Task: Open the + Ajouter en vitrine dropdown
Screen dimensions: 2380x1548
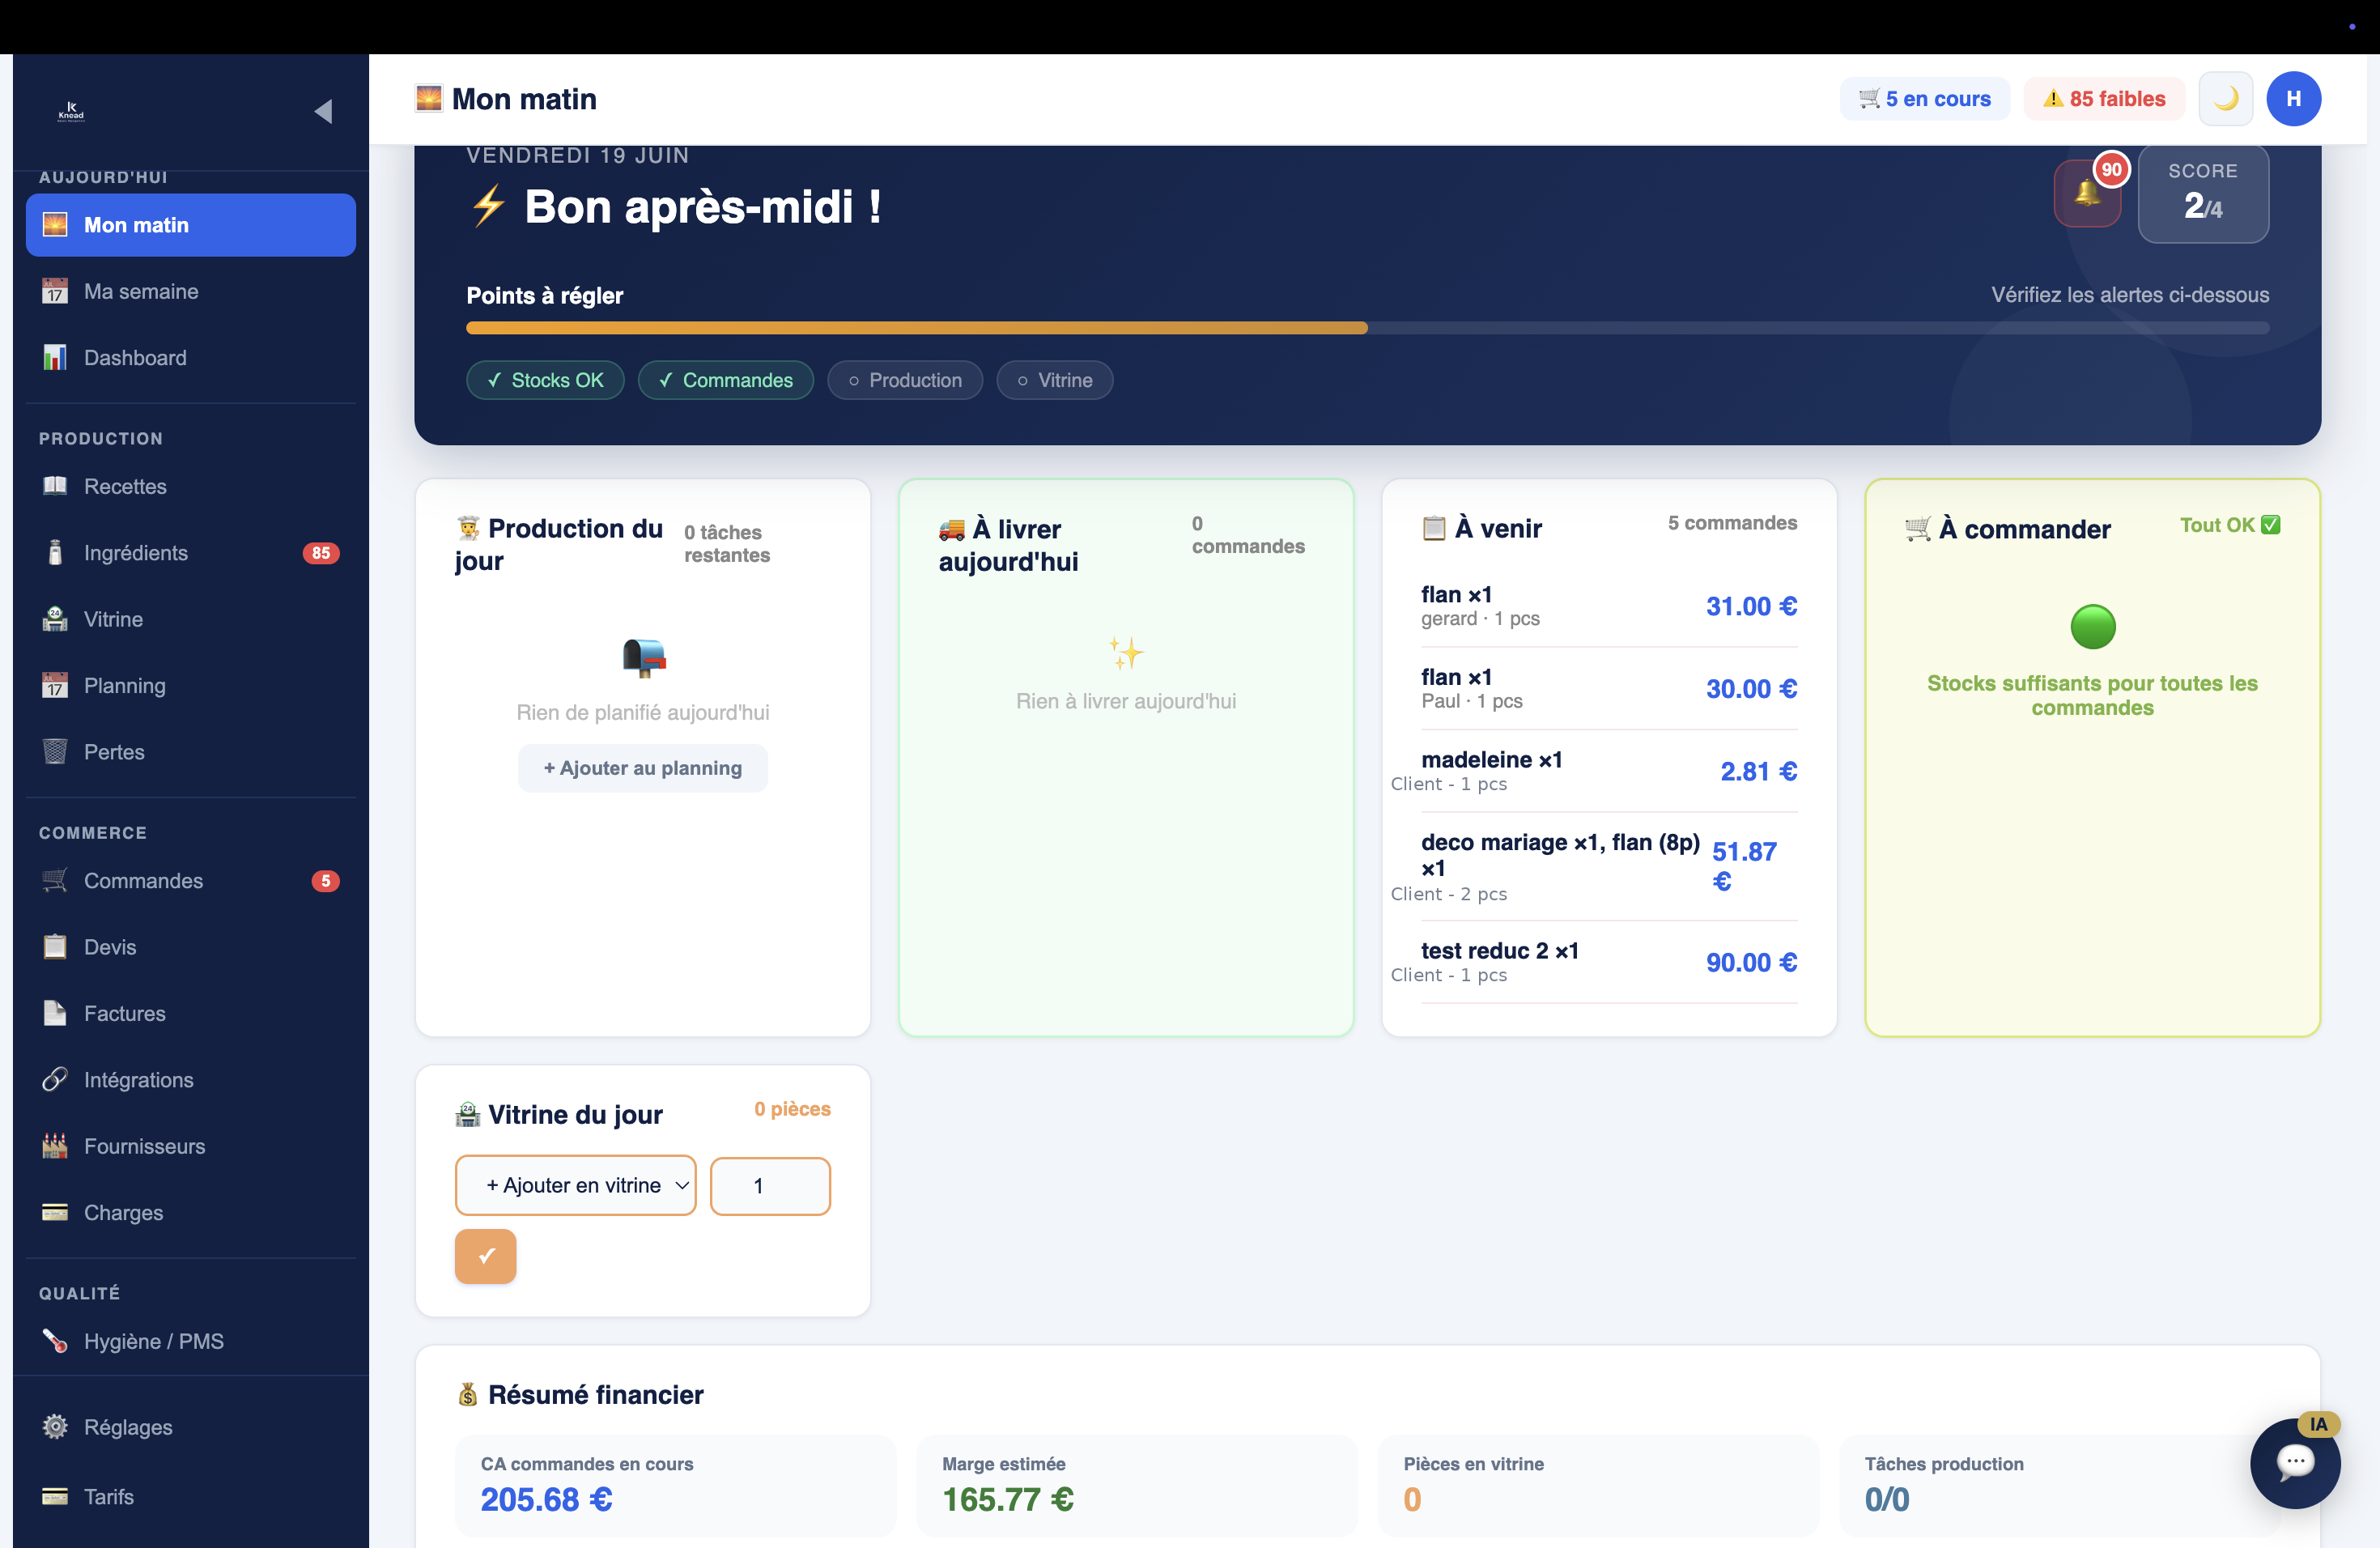Action: [576, 1186]
